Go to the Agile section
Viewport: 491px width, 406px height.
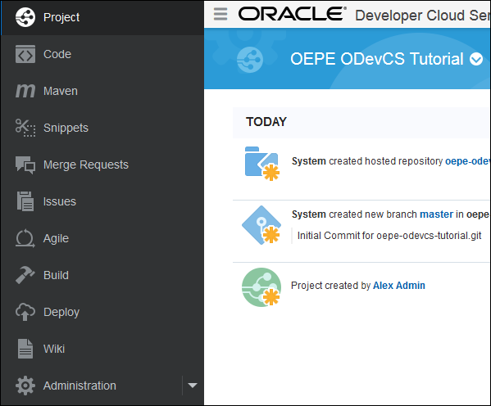pyautogui.click(x=102, y=238)
